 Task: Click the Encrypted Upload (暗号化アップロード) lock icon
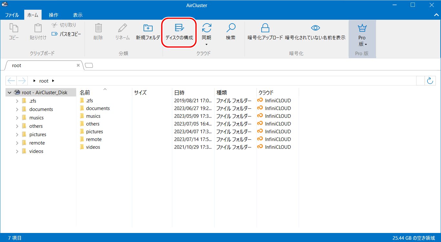click(x=265, y=28)
